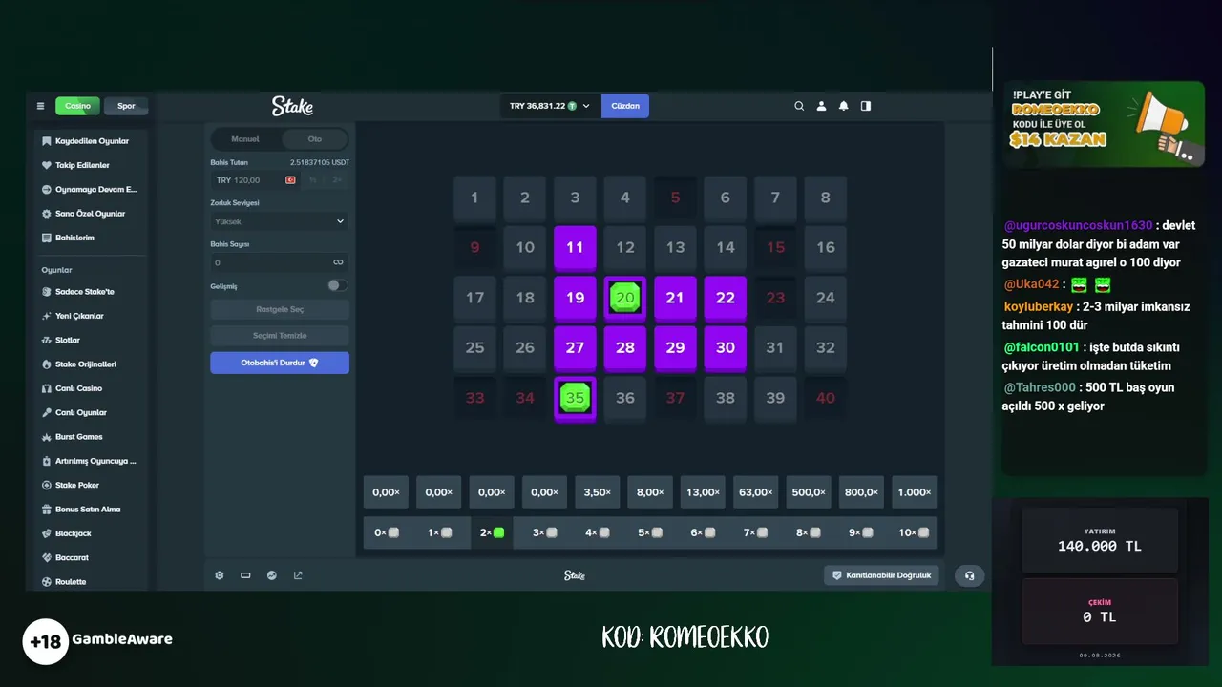Open the user profile icon
The height and width of the screenshot is (687, 1222).
click(821, 106)
